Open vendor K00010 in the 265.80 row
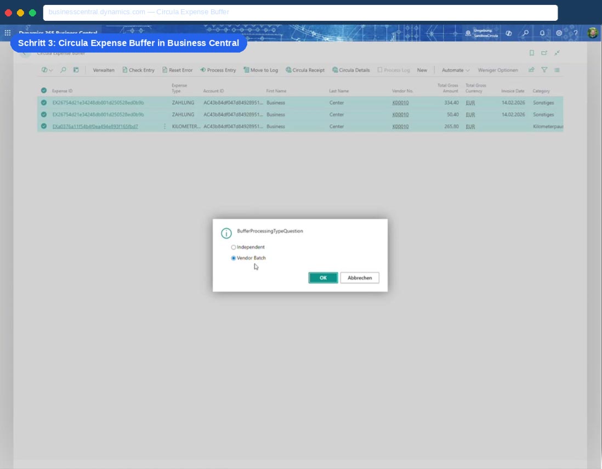This screenshot has height=469, width=602. pos(400,126)
